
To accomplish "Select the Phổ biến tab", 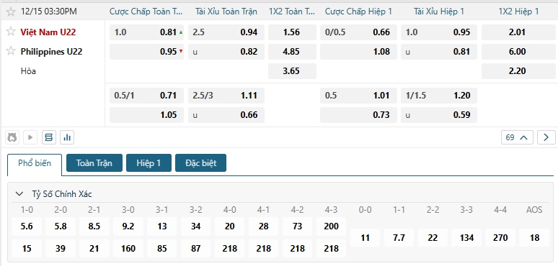I will point(35,163).
